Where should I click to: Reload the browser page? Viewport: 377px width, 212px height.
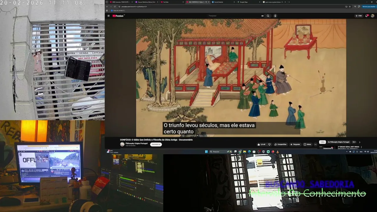click(x=115, y=6)
